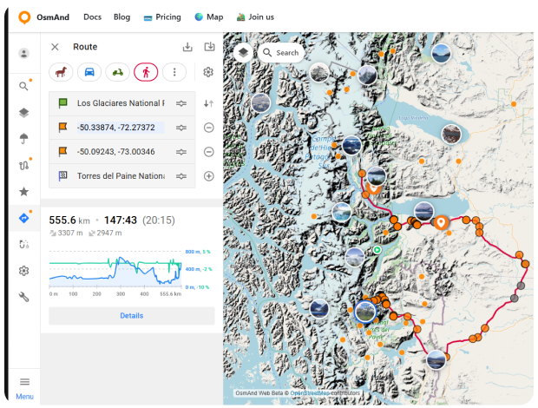Viewport: 538px width, 408px height.
Task: Select the car driving route profile
Action: (x=89, y=73)
